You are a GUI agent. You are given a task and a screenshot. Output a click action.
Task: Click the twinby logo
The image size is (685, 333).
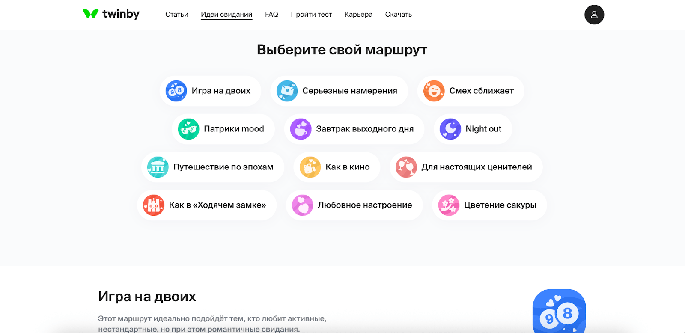point(111,14)
